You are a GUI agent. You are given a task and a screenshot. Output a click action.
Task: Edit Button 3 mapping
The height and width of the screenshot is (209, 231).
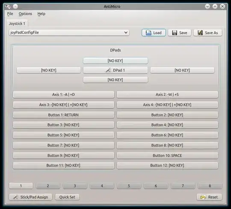pyautogui.click(x=63, y=125)
